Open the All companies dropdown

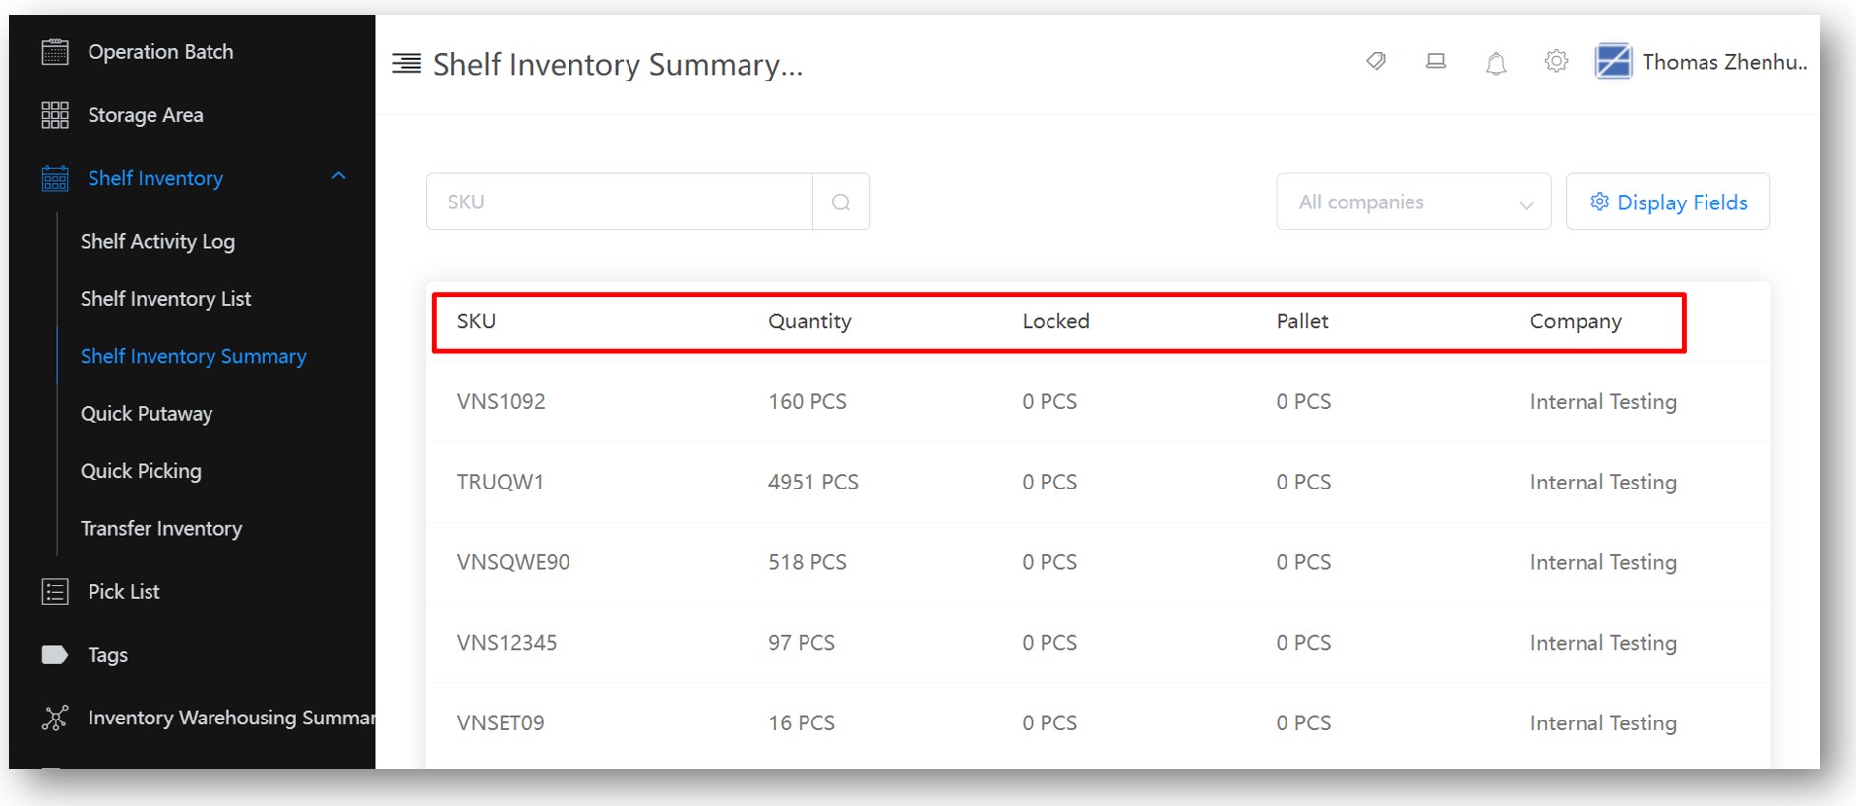tap(1413, 201)
